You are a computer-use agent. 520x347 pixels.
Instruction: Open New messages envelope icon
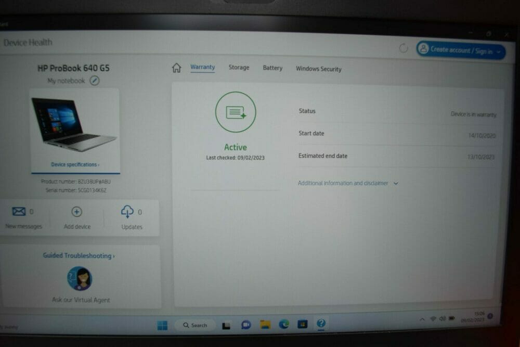click(19, 211)
